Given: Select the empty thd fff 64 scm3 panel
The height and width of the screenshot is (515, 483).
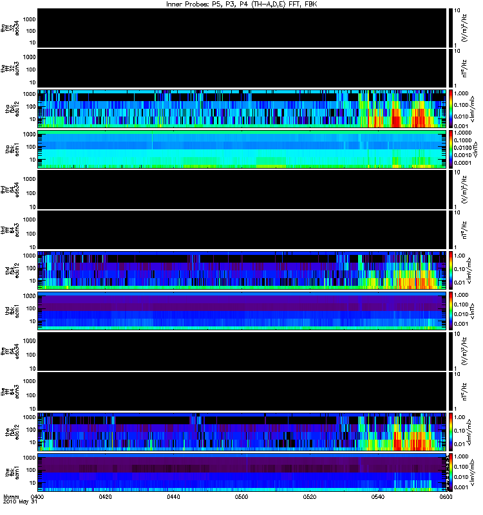Looking at the screenshot, I should coord(242,230).
